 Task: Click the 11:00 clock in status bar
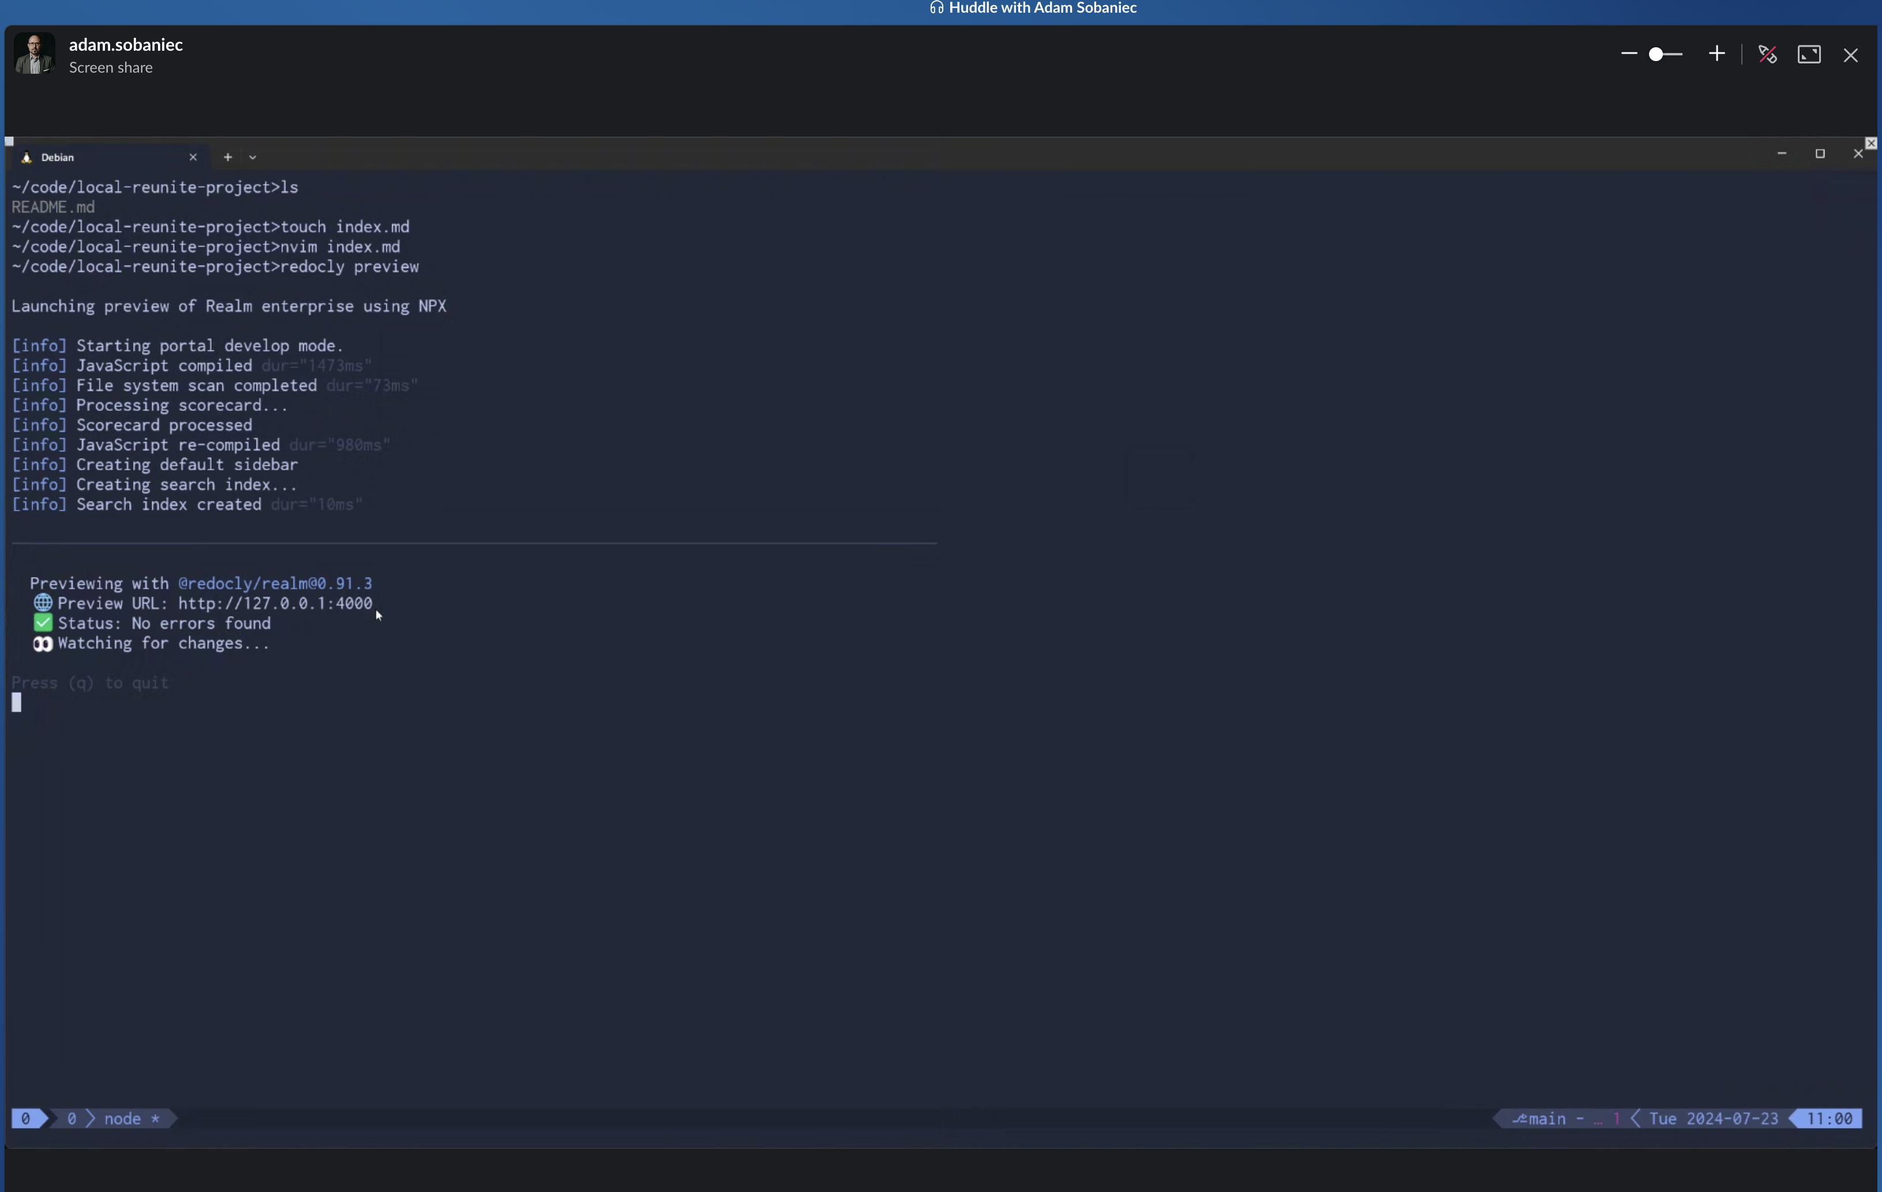(1829, 1119)
